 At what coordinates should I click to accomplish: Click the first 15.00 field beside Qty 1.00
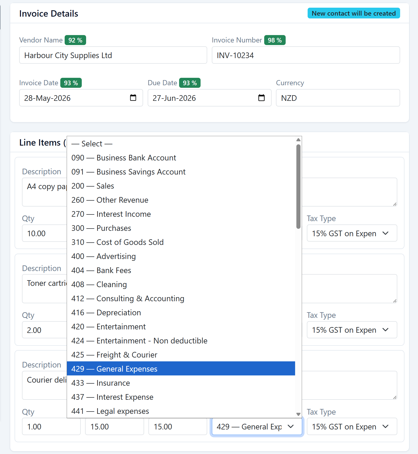(114, 426)
